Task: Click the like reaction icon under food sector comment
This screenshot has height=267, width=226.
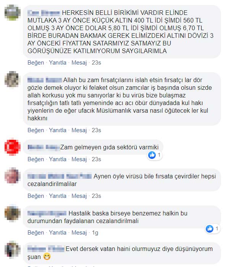Action: pyautogui.click(x=152, y=155)
